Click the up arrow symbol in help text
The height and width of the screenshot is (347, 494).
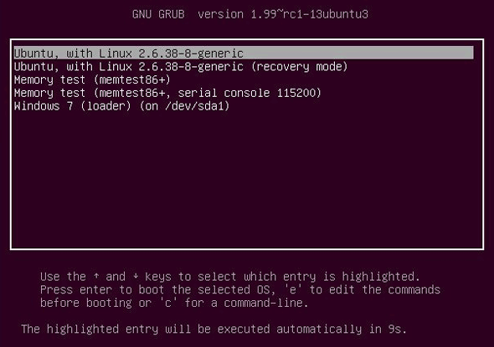pos(96,277)
